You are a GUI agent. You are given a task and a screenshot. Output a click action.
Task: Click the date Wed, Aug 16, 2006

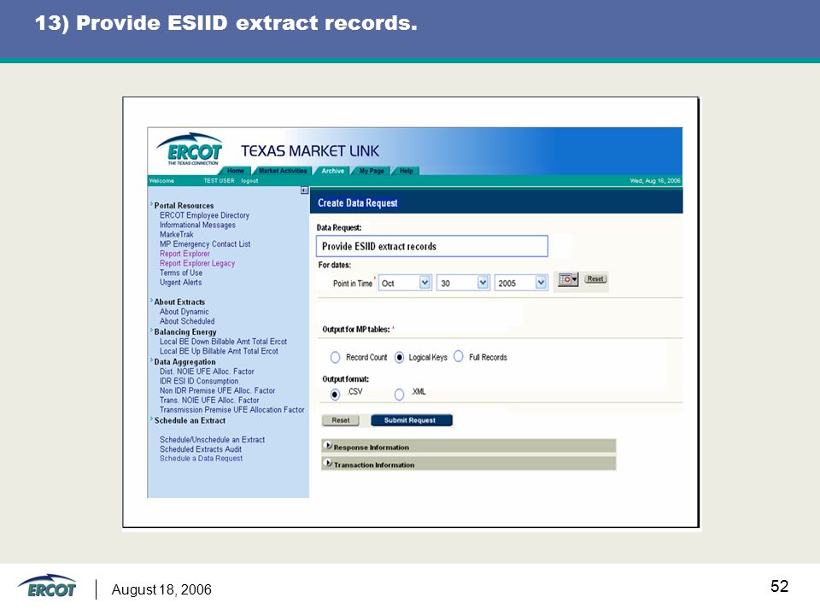point(655,181)
